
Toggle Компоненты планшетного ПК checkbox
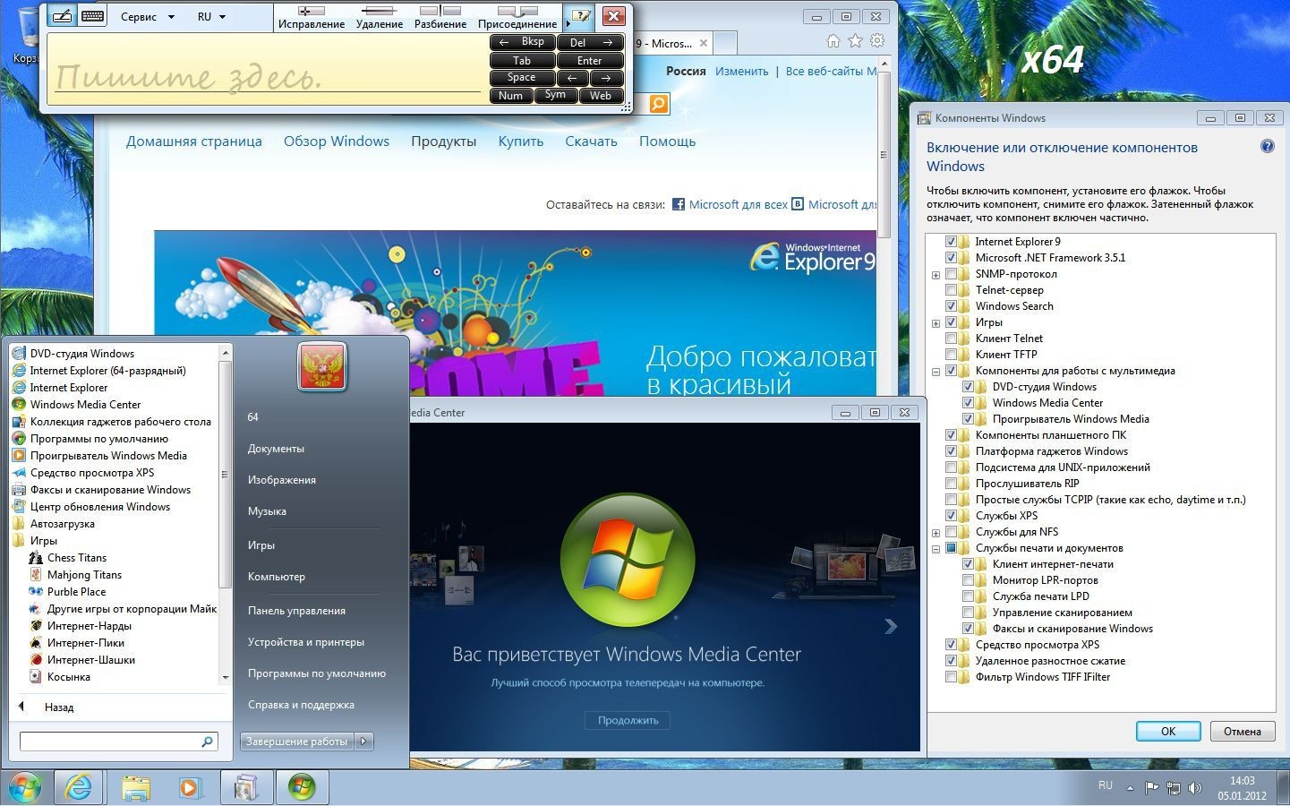coord(951,435)
